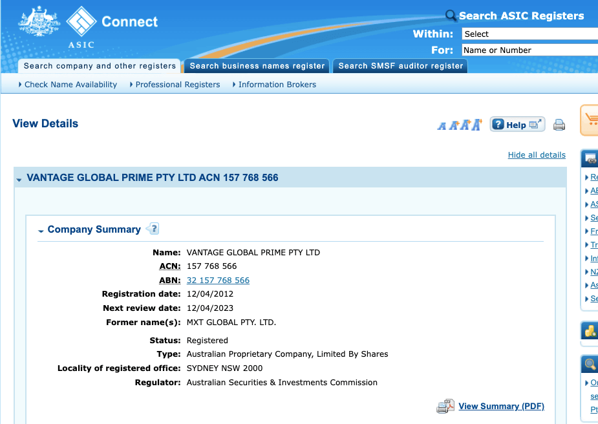This screenshot has height=424, width=598.
Task: Open the shopping cart panel icon
Action: coord(590,120)
